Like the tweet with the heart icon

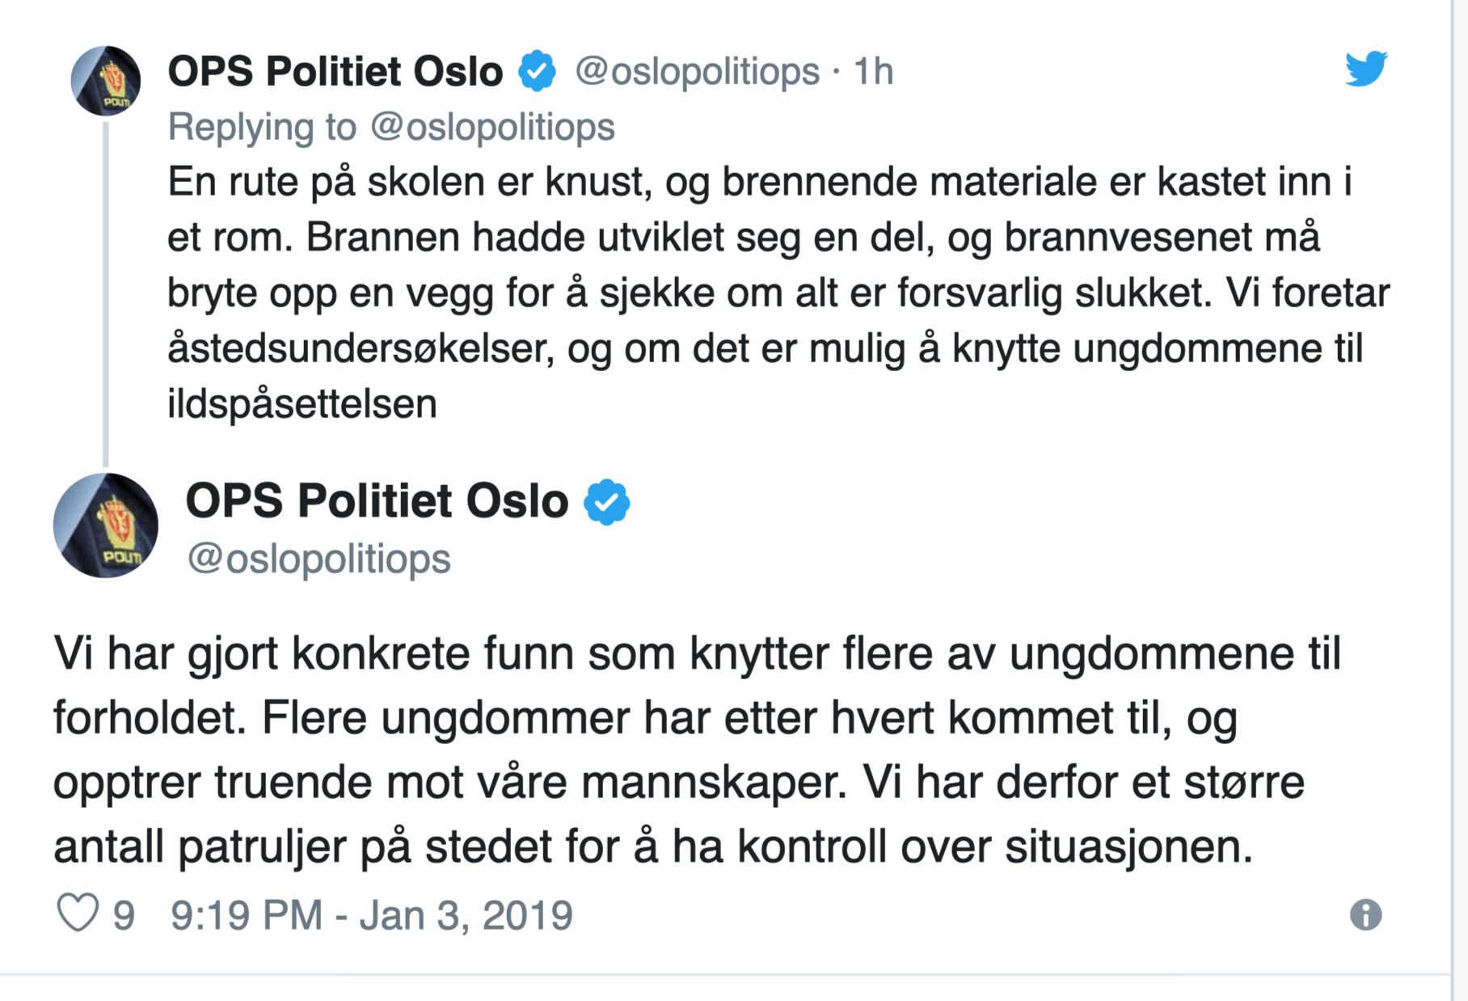point(78,914)
